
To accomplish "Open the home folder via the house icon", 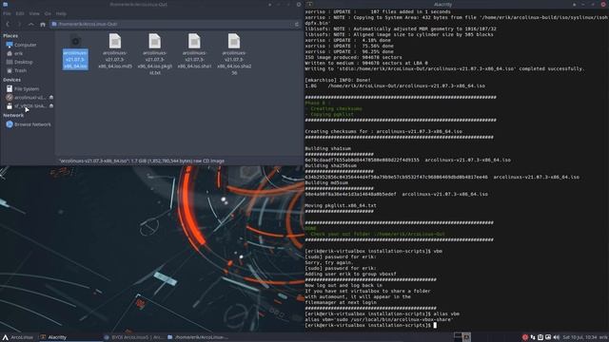I will point(43,24).
